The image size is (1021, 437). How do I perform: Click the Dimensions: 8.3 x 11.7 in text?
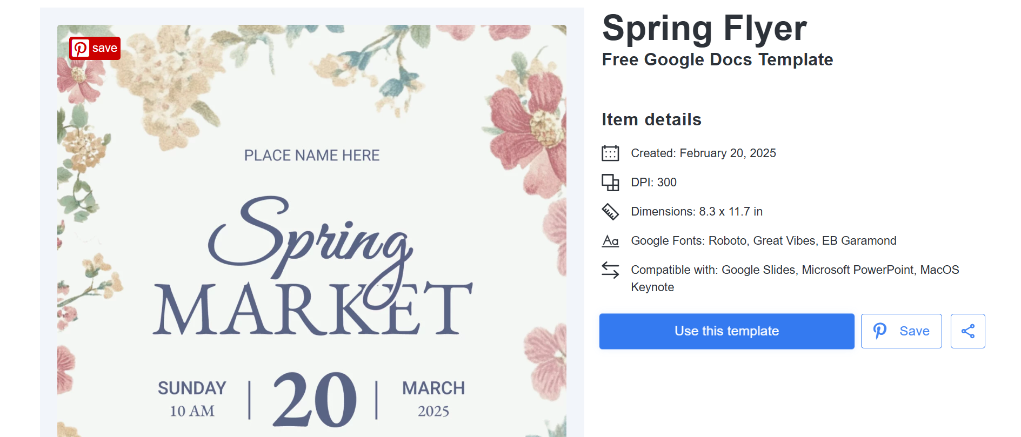click(696, 212)
